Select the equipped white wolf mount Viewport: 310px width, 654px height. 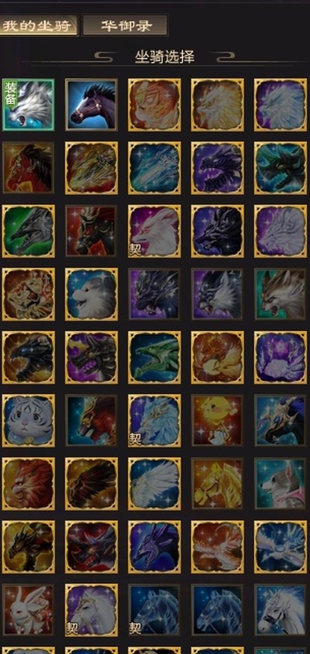pos(28,105)
